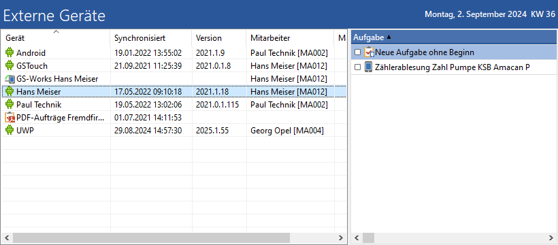Screen dimensions: 558x245
Task: Click version 2021.0.1.8
Action: pos(213,66)
